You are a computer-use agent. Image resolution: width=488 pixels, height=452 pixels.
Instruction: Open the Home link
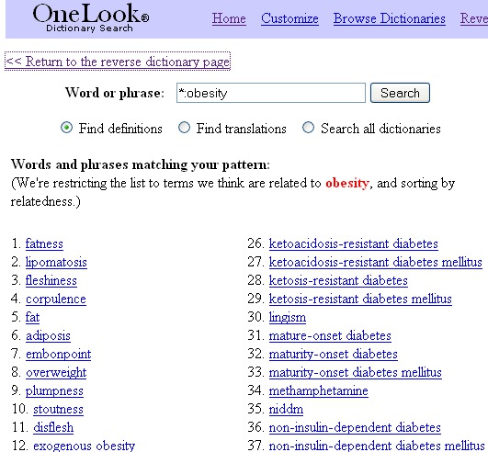click(229, 18)
